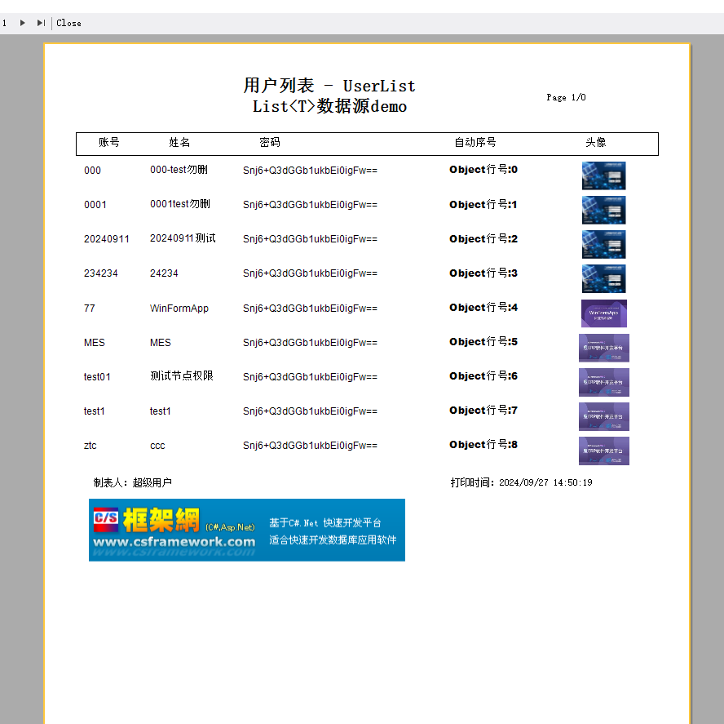
Task: Click the subtitle List<T>数据源demo
Action: 329,106
